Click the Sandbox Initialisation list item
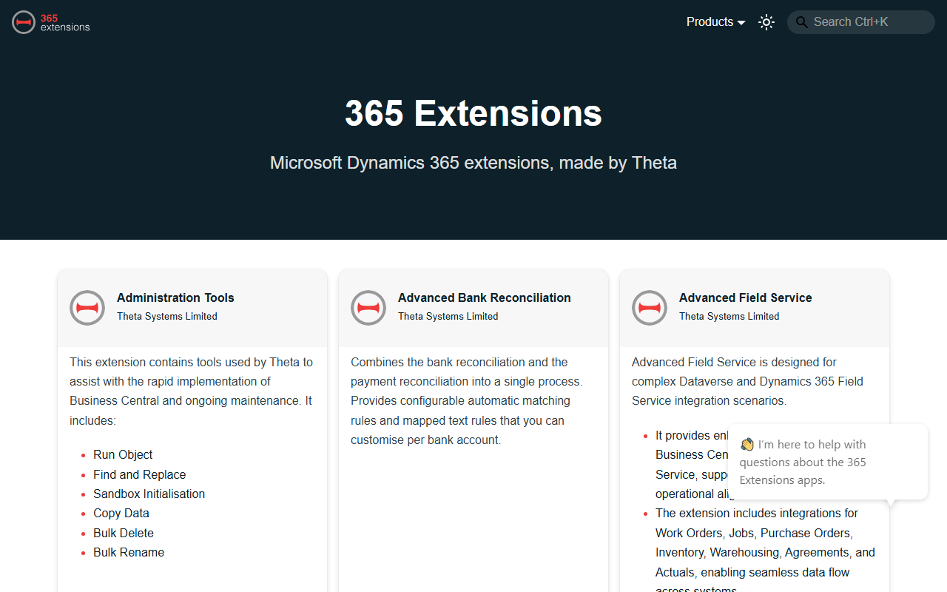 pyautogui.click(x=149, y=494)
